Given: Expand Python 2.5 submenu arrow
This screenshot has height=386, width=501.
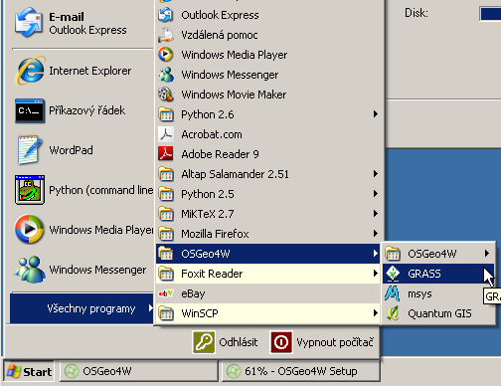Looking at the screenshot, I should point(376,194).
